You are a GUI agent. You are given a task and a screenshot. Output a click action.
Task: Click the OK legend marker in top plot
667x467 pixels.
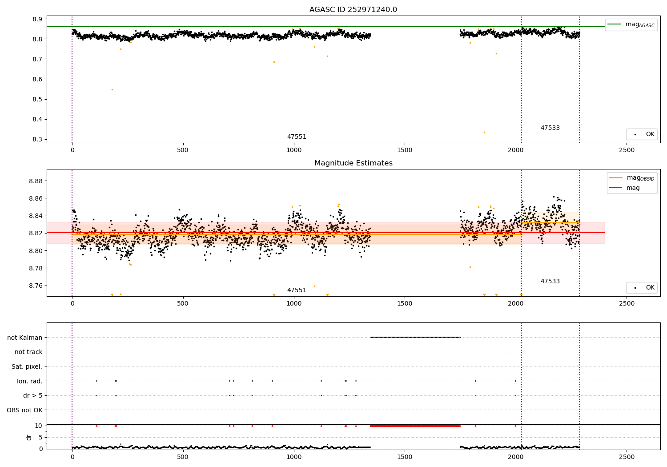click(635, 134)
